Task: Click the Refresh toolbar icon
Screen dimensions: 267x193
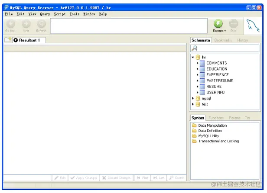Action: (41, 24)
